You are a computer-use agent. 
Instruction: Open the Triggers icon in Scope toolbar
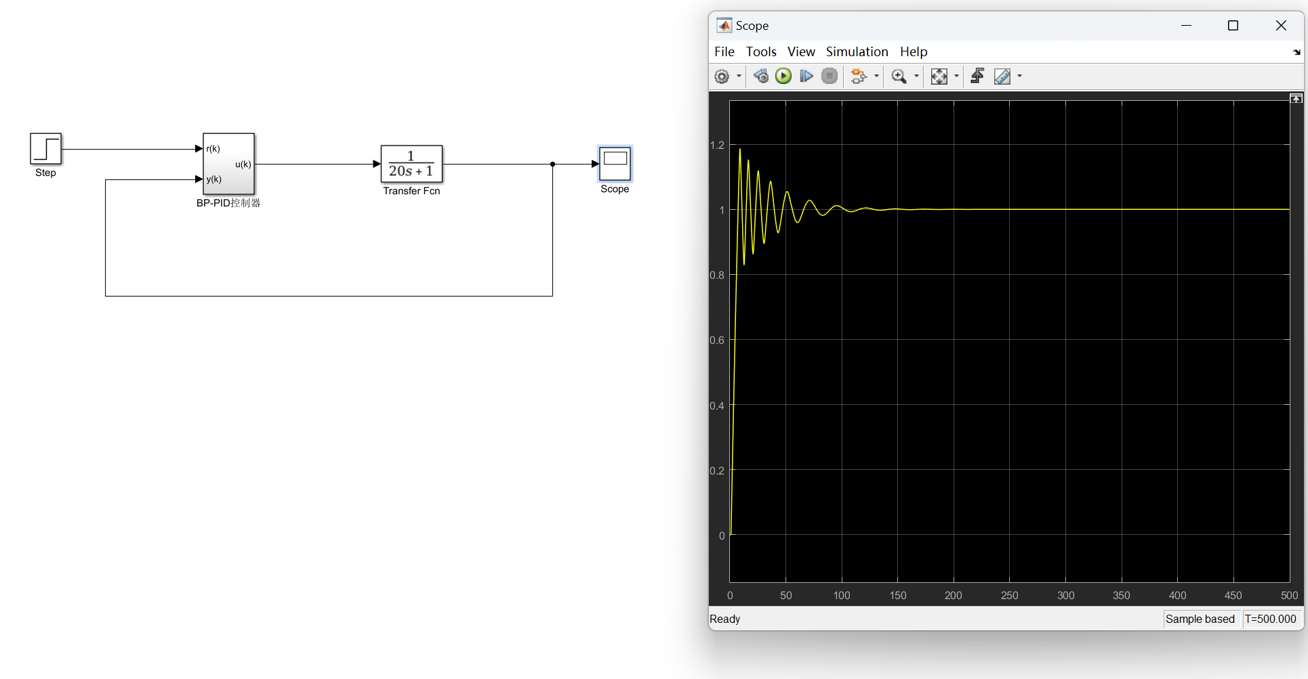[x=977, y=76]
